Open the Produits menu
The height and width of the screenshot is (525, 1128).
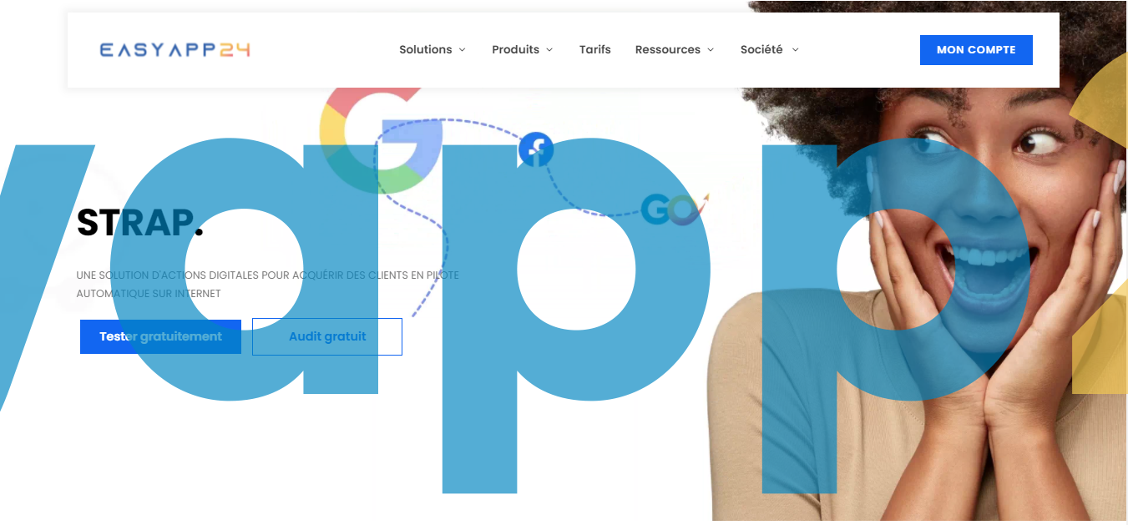coord(515,50)
